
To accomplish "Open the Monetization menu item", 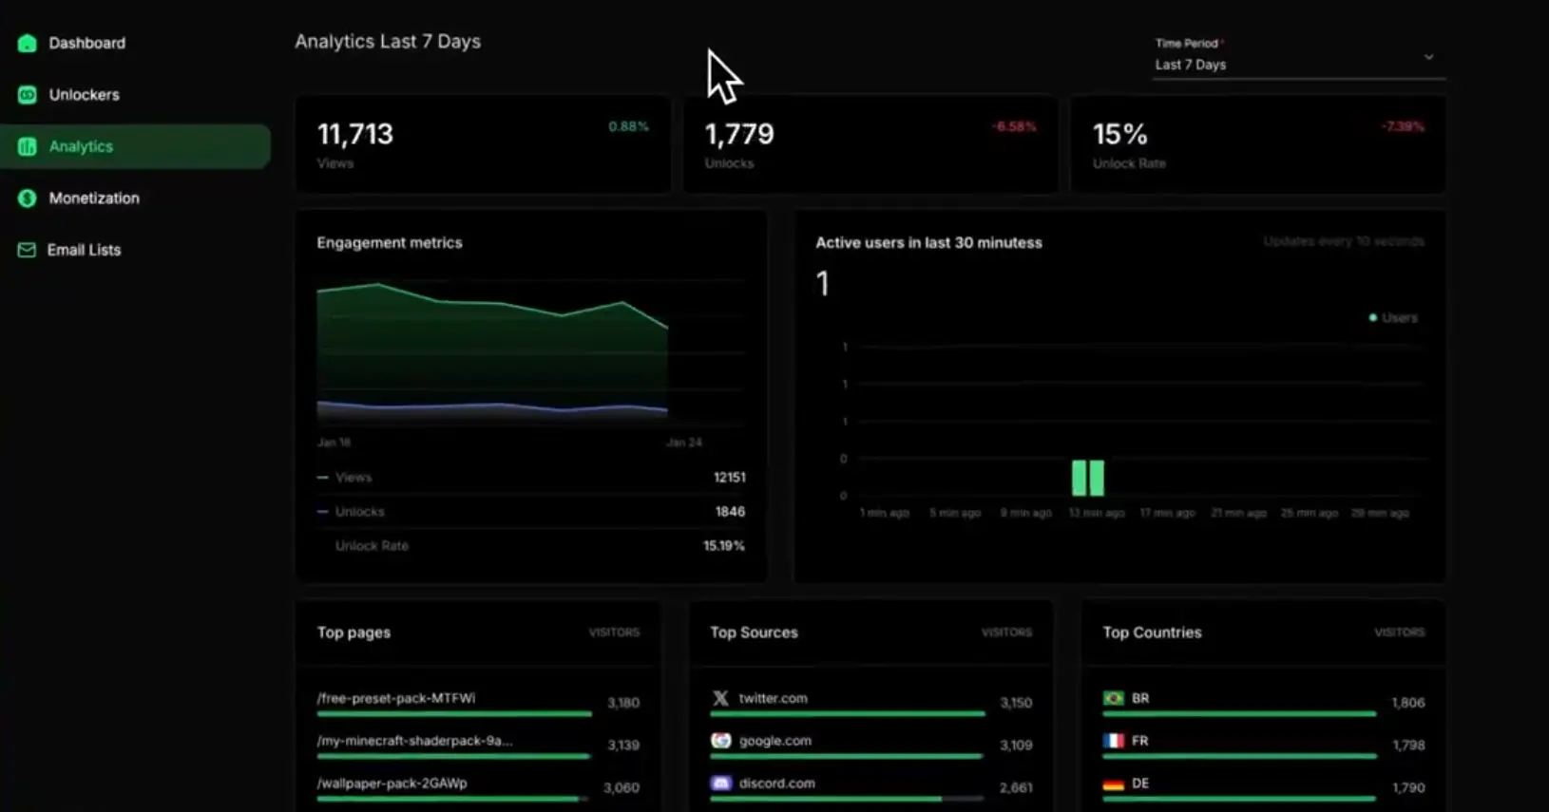I will [x=94, y=198].
